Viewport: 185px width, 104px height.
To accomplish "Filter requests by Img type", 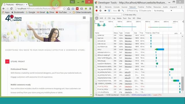I will coord(114,18).
